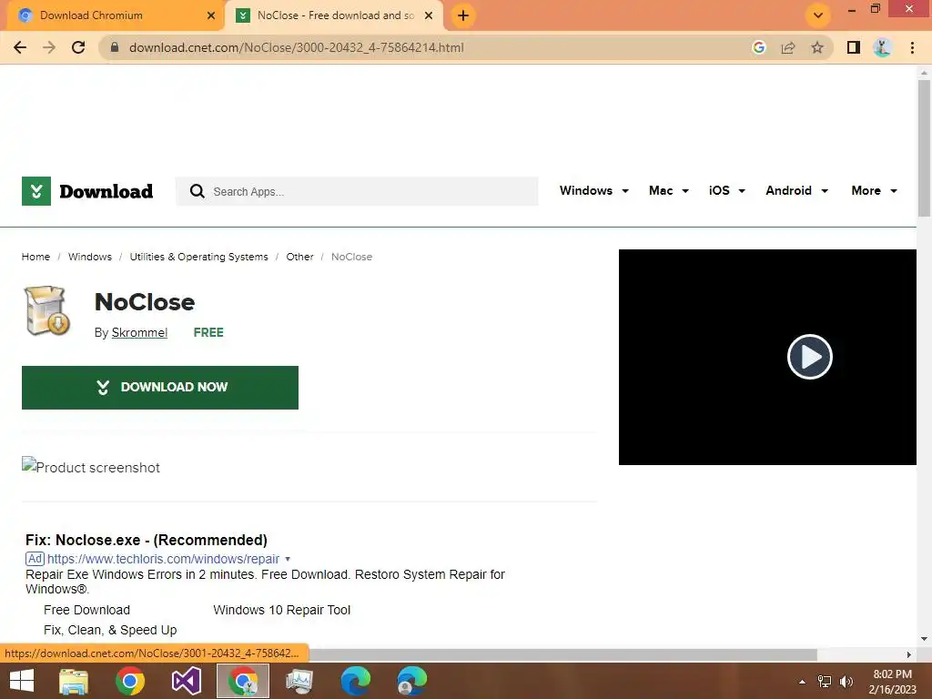Click the Google icon in the address bar
932x699 pixels.
click(759, 47)
